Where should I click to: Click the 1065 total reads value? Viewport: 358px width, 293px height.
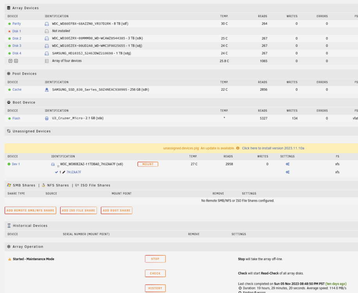(x=263, y=61)
